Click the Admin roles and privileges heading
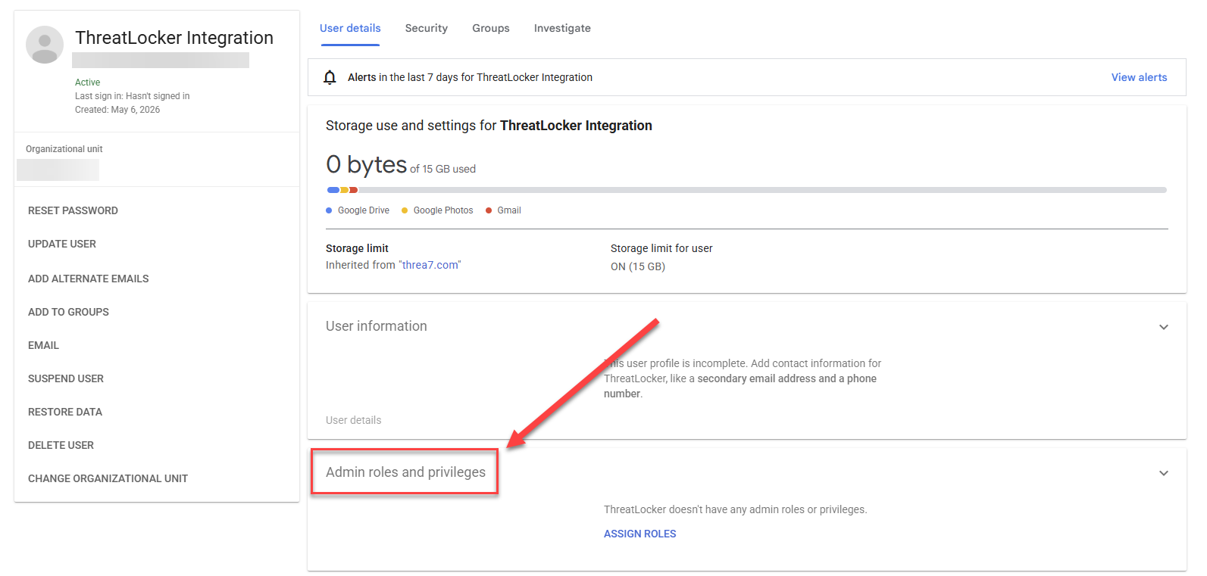This screenshot has height=576, width=1207. click(405, 472)
